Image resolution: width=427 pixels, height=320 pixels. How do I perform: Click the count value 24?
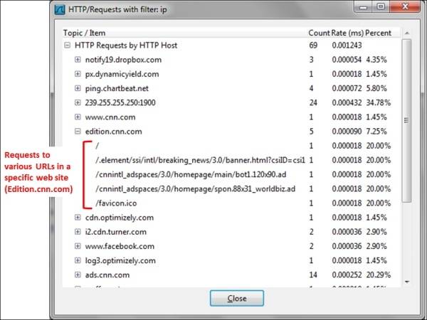click(x=313, y=102)
